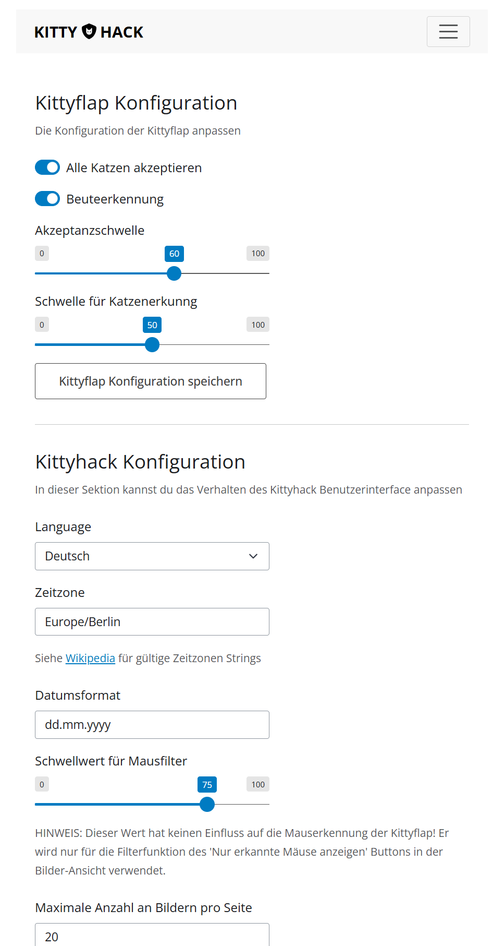Disable the Beuteerkennung switch
Screen dimensions: 493x946
tap(47, 199)
